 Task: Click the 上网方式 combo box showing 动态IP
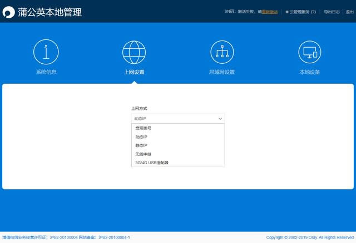coord(178,118)
